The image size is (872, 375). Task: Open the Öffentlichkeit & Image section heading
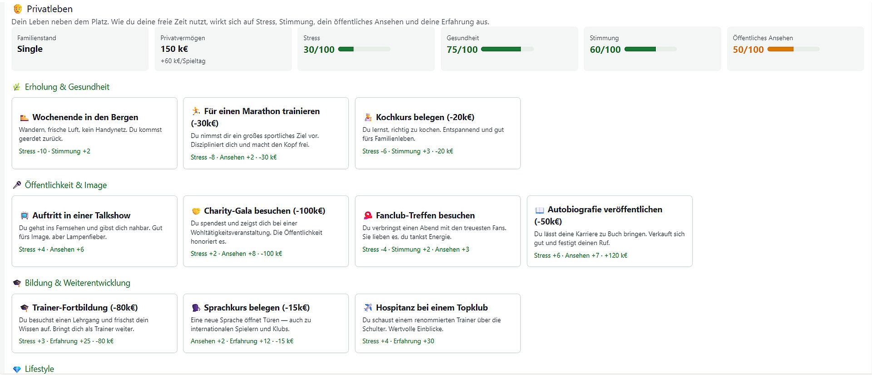pyautogui.click(x=66, y=185)
